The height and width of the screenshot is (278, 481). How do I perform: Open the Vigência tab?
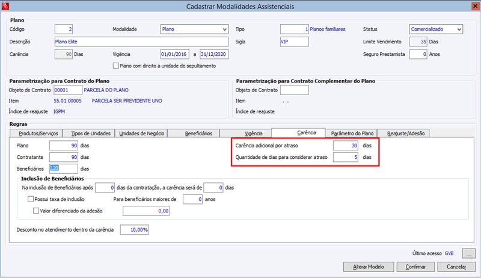click(246, 134)
